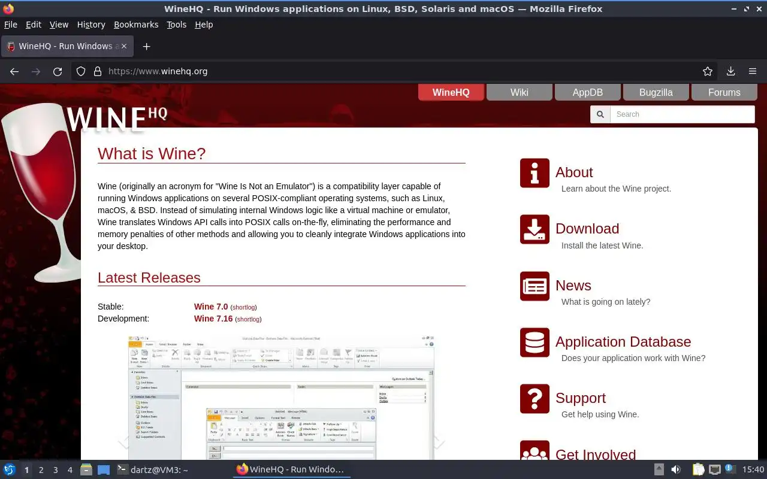Open the Wine 7.0 stable release link
767x479 pixels.
pos(211,307)
